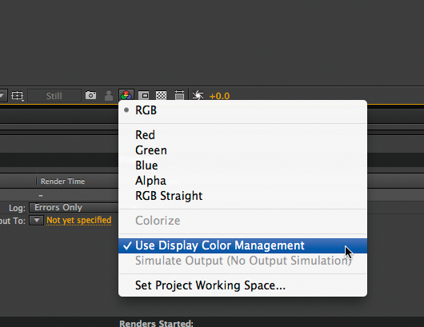
Task: Click the Region of Interest icon
Action: point(18,96)
